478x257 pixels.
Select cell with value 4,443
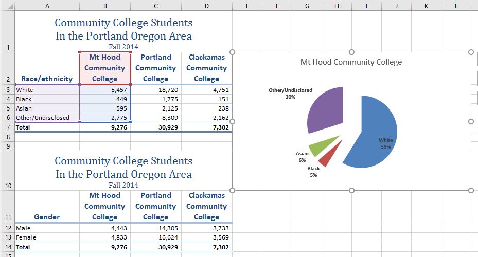[105, 228]
